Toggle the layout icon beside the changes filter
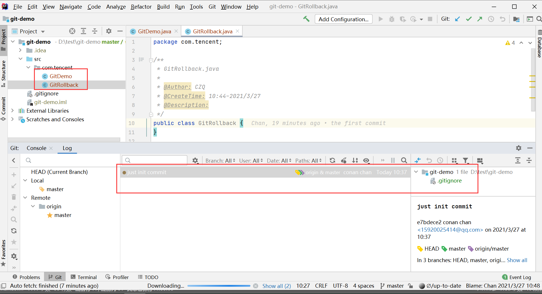The width and height of the screenshot is (542, 294). click(480, 160)
